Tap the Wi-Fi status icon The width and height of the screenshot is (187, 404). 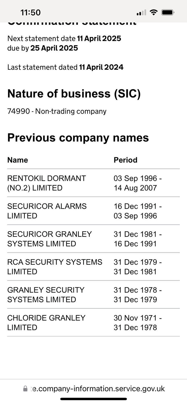tap(153, 12)
